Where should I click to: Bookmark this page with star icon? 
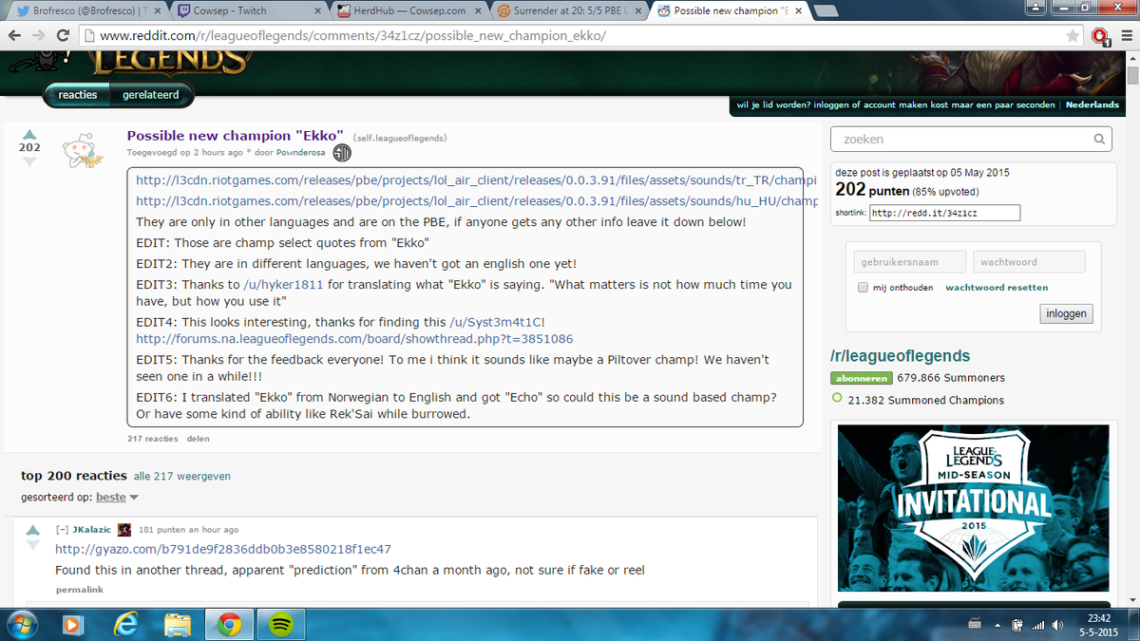click(1073, 35)
